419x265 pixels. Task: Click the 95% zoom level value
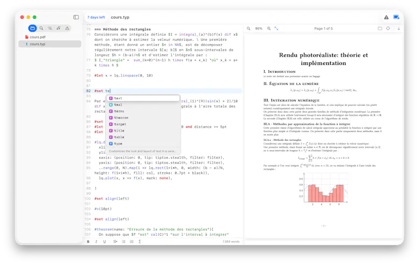[x=259, y=28]
